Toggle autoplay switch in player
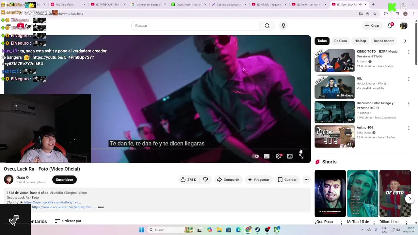Image resolution: width=418 pixels, height=235 pixels. (255, 156)
